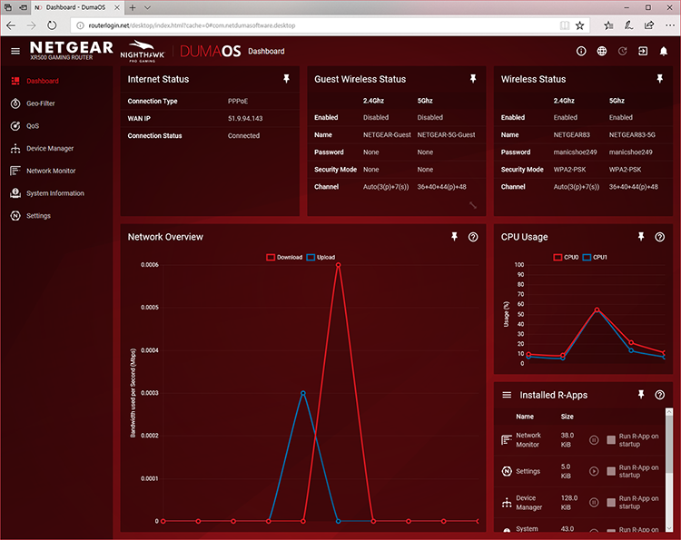The image size is (681, 540).
Task: Open the notifications bell
Action: point(664,51)
